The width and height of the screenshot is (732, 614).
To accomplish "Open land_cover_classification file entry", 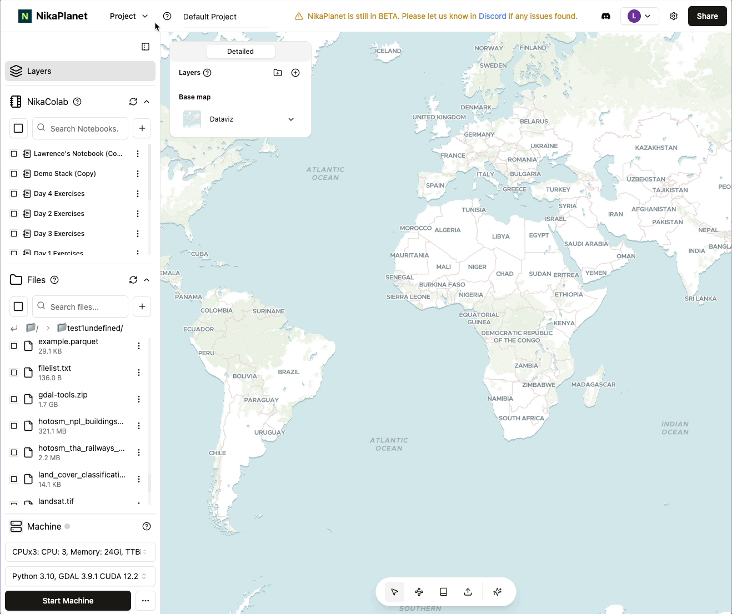I will [82, 479].
